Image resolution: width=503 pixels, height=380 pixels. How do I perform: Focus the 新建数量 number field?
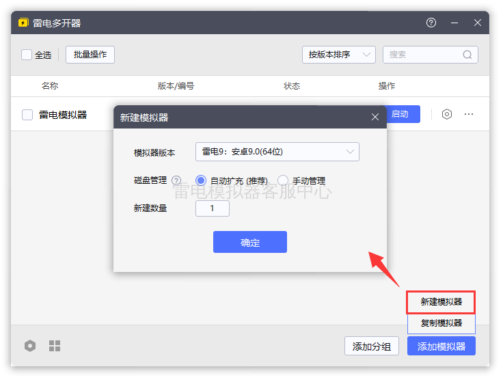click(x=213, y=208)
